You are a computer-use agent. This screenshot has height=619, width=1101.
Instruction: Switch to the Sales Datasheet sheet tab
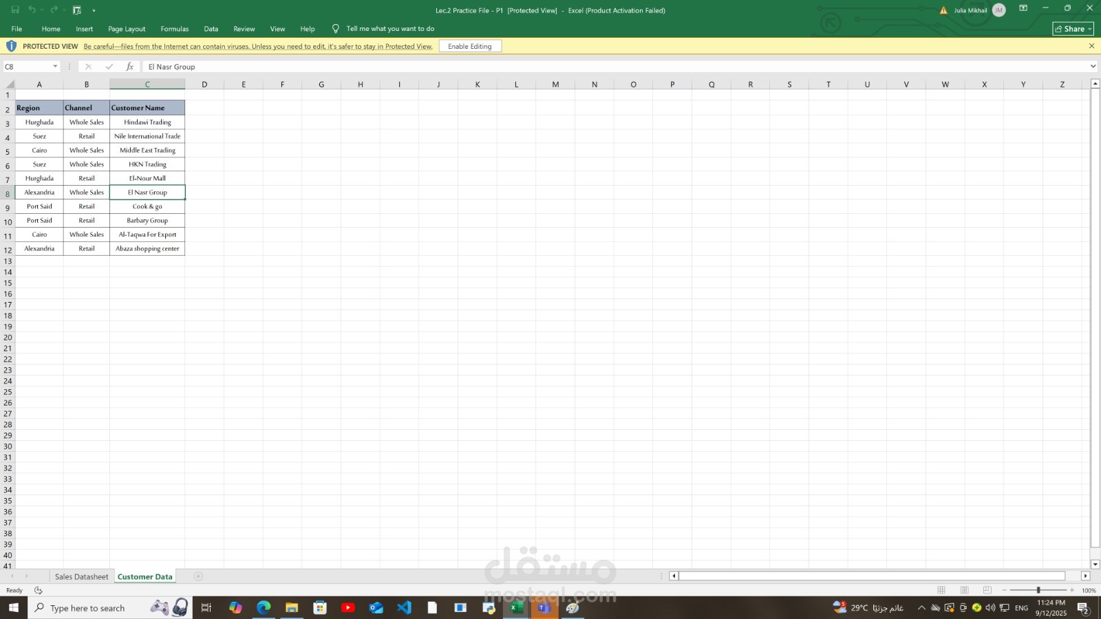(x=81, y=576)
